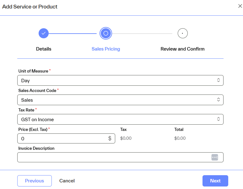The height and width of the screenshot is (189, 243).
Task: Click the Review and Confirm step circle
Action: tap(182, 33)
